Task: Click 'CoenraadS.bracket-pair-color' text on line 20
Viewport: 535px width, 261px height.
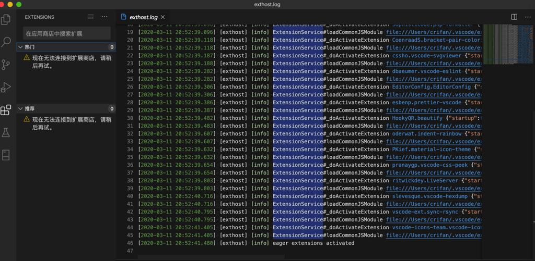Action: (437, 40)
